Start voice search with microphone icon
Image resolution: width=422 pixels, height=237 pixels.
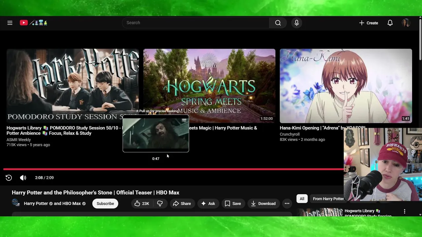296,23
